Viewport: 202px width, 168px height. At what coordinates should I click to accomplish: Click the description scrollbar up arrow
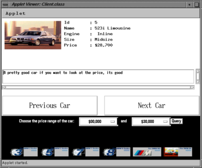click(198, 71)
